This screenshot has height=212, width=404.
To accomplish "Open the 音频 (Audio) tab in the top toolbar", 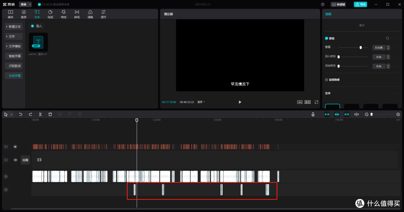I will pyautogui.click(x=24, y=14).
